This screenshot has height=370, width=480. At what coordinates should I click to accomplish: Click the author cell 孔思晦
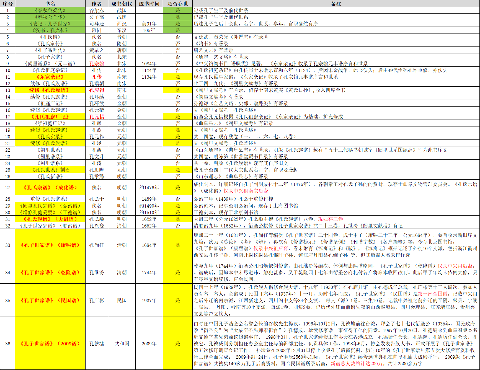(x=97, y=170)
